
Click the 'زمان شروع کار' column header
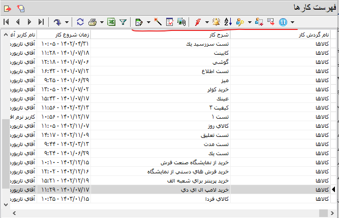tap(65, 35)
